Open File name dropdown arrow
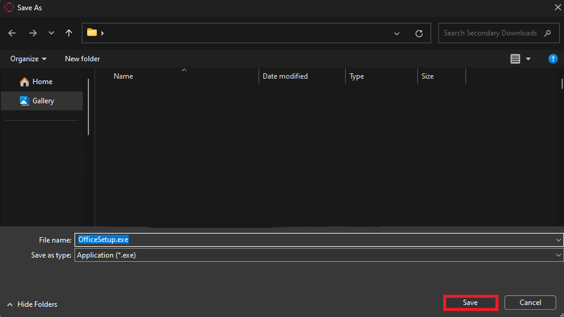 tap(558, 240)
